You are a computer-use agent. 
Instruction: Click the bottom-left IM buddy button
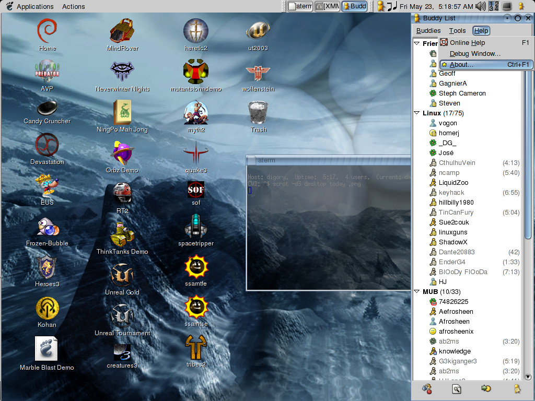[x=427, y=388]
